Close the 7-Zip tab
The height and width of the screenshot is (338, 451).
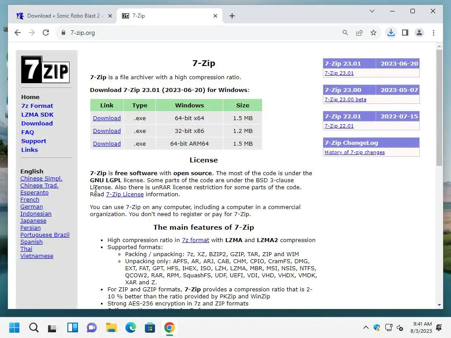(x=215, y=16)
